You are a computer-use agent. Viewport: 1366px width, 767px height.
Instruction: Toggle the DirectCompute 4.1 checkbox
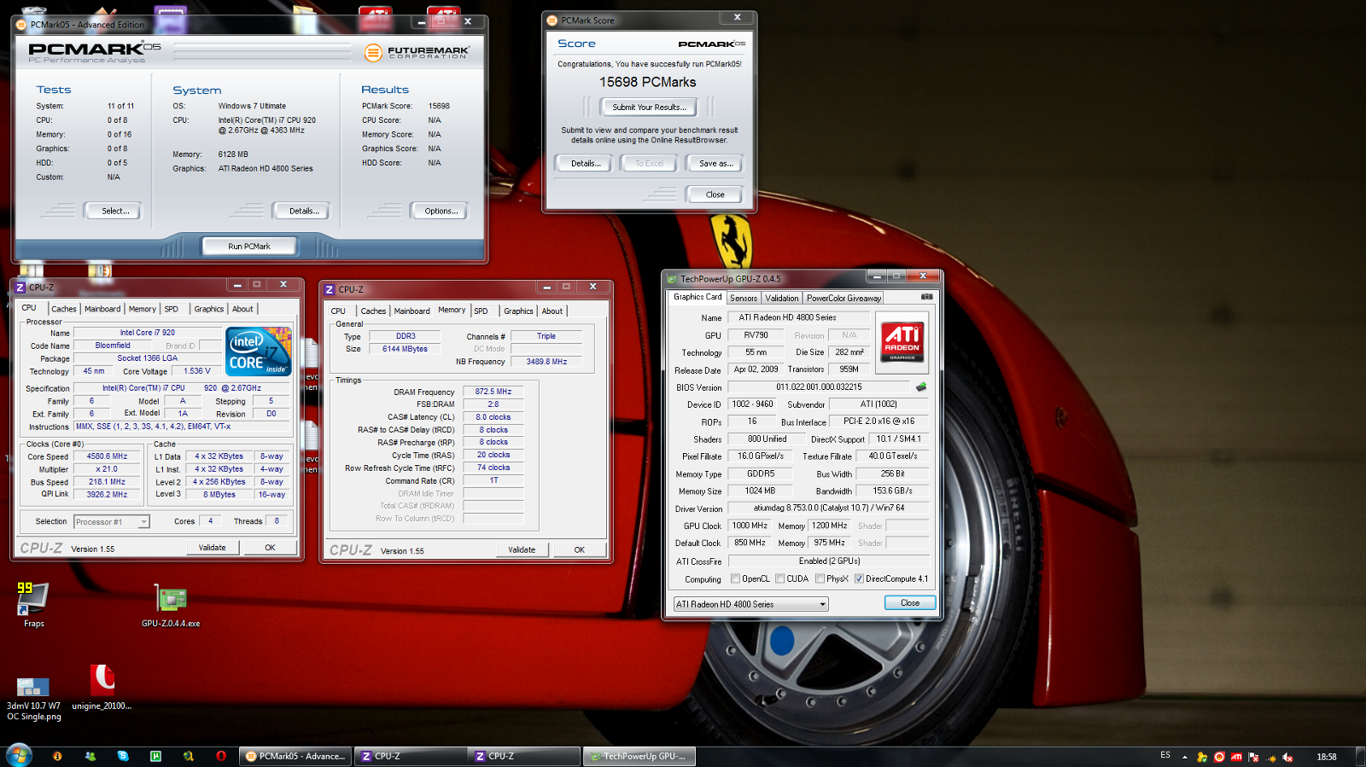pyautogui.click(x=859, y=578)
